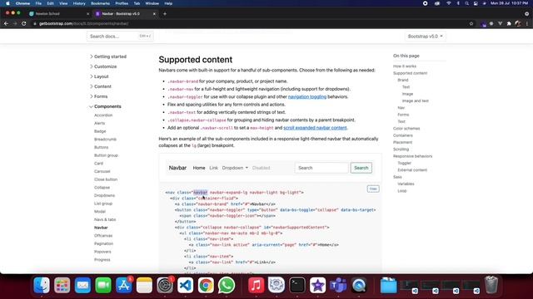Copy the navbar code snippet
The height and width of the screenshot is (299, 533).
pos(373,189)
